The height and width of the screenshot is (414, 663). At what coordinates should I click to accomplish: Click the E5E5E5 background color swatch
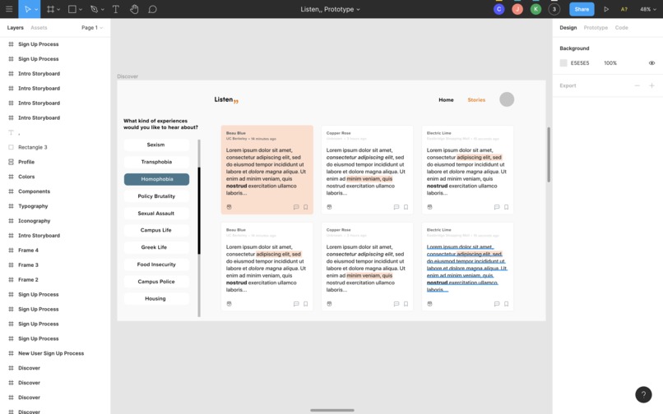click(x=563, y=63)
